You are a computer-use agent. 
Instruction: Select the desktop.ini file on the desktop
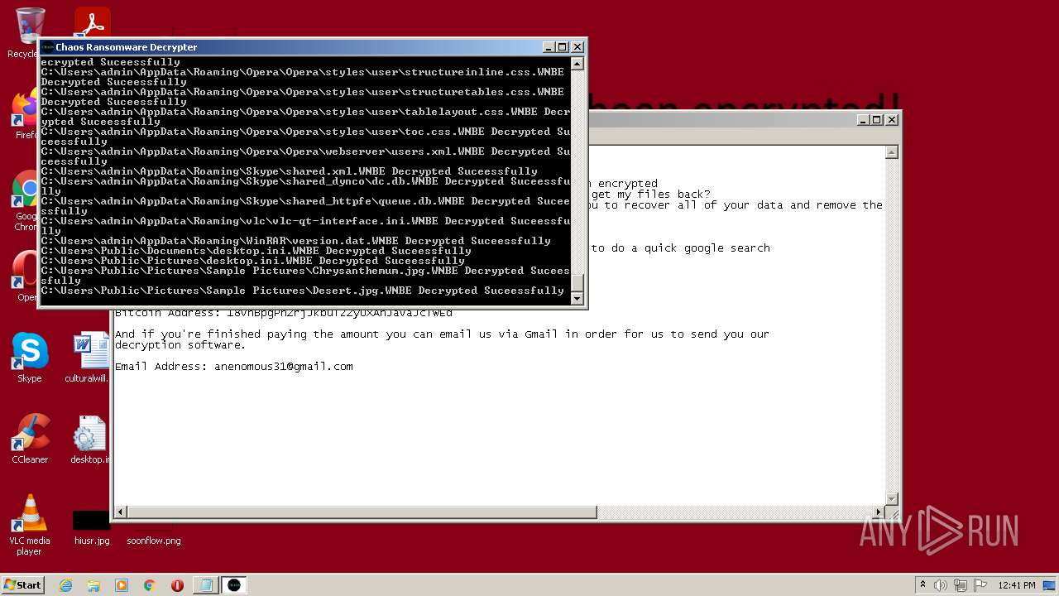point(89,439)
